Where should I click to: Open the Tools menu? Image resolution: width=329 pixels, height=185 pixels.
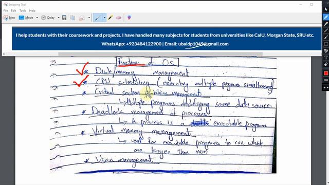23,10
